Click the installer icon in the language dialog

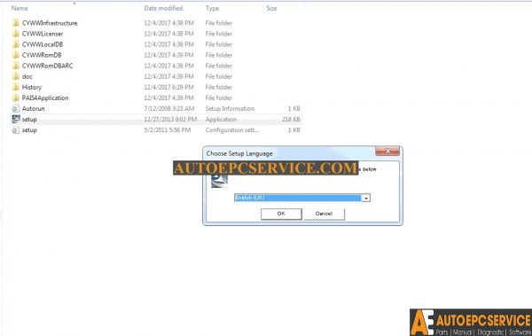pyautogui.click(x=219, y=181)
